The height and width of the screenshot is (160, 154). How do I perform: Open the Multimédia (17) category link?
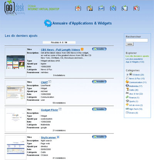pyautogui.click(x=136, y=86)
